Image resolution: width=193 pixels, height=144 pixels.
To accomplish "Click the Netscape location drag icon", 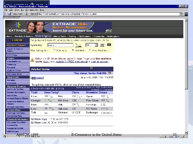I will (27, 14).
